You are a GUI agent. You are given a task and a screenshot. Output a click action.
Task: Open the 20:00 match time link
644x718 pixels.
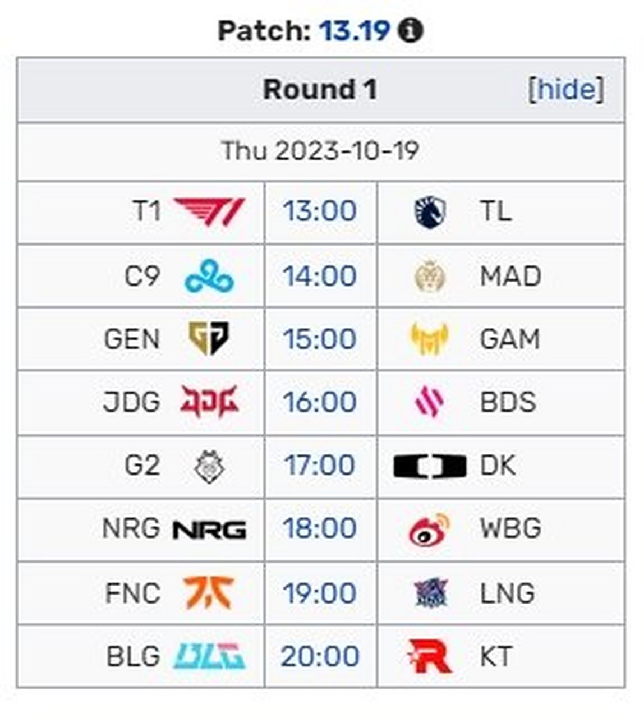coord(320,656)
